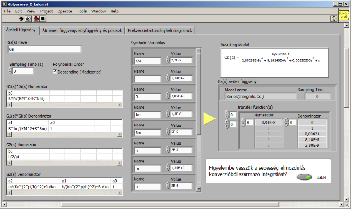Image resolution: width=351 pixels, height=209 pixels.
Task: Click the Run Continuously icon
Action: pyautogui.click(x=28, y=18)
